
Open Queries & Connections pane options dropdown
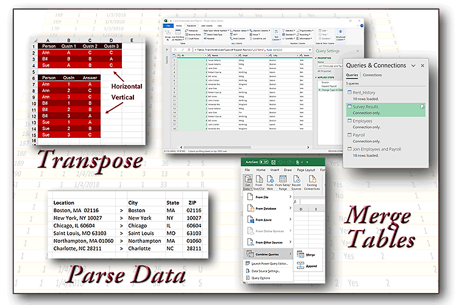click(x=413, y=66)
